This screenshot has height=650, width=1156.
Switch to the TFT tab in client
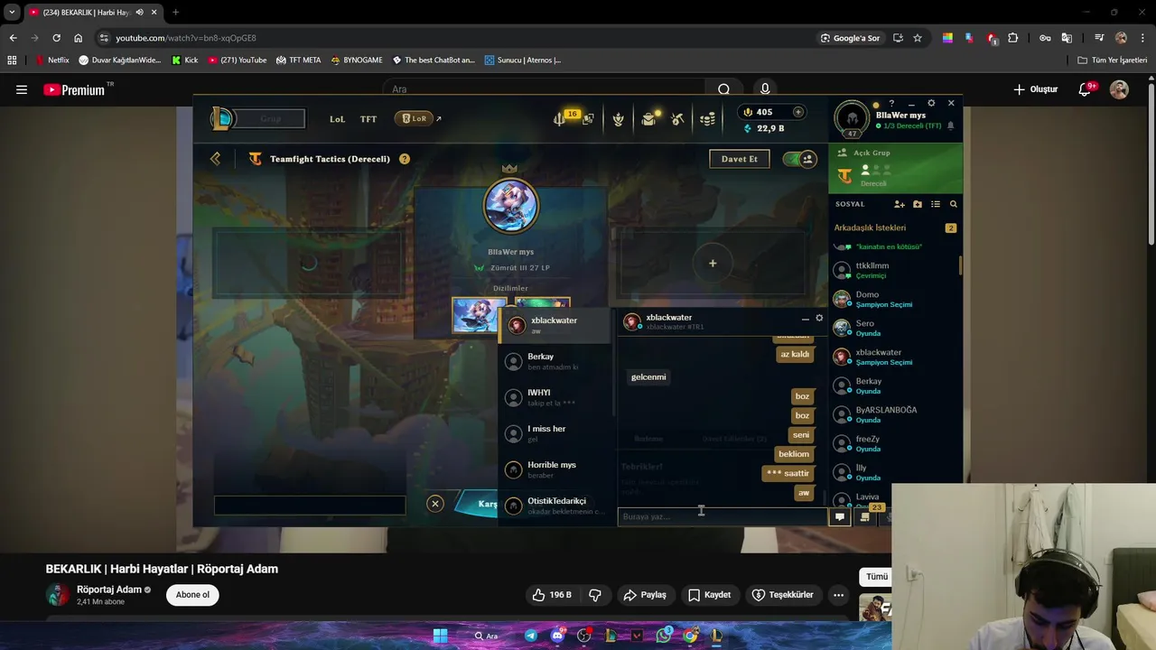(x=368, y=119)
